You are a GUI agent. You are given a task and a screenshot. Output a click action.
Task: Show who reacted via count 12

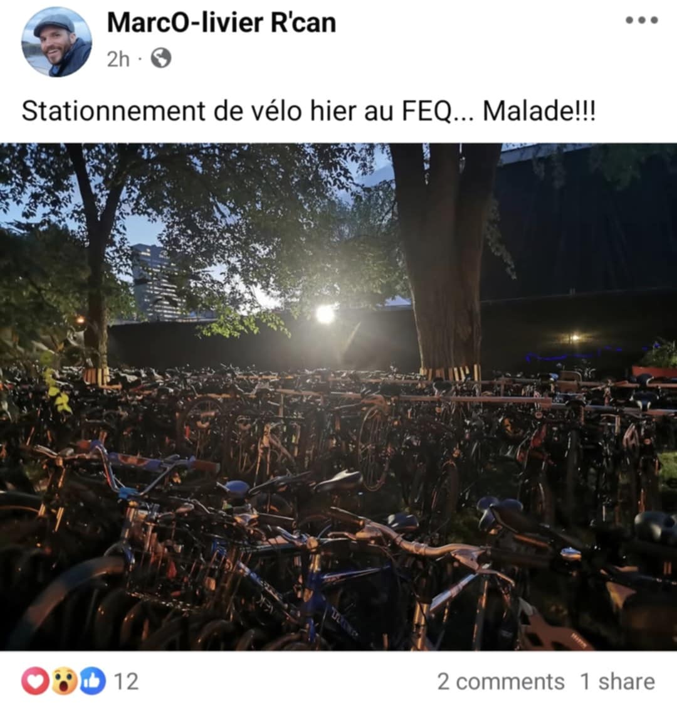click(x=126, y=681)
